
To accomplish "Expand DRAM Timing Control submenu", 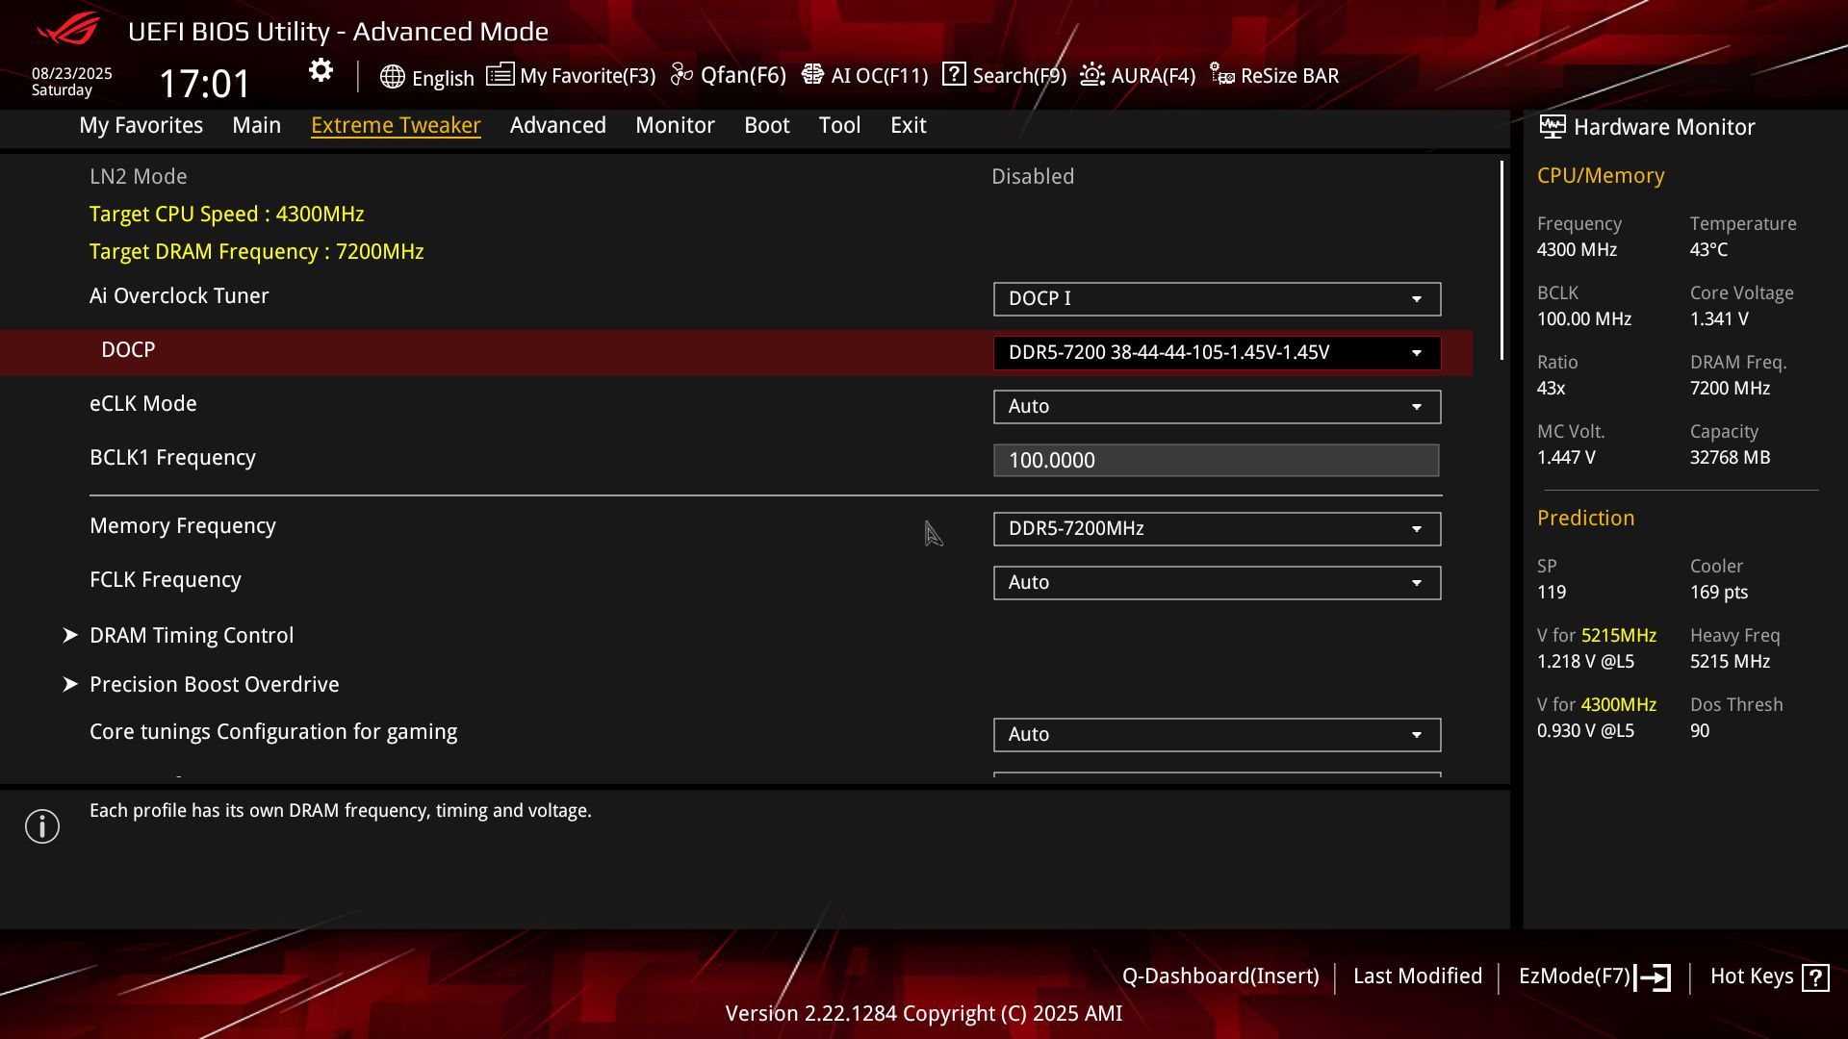I will (192, 635).
